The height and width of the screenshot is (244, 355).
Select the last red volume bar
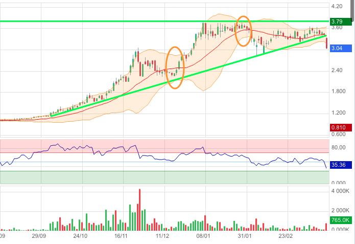(326, 227)
